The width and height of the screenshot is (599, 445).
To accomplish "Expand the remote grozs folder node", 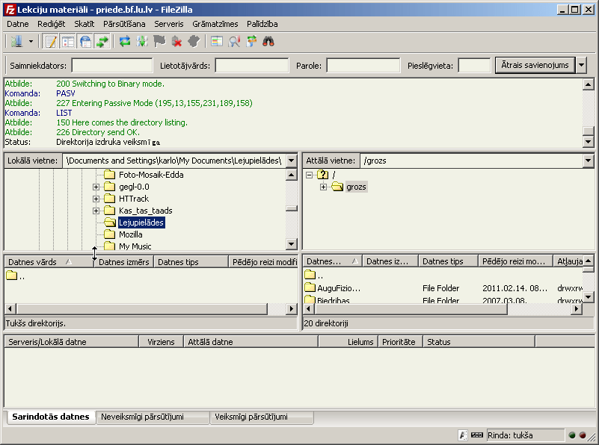I will (x=324, y=187).
